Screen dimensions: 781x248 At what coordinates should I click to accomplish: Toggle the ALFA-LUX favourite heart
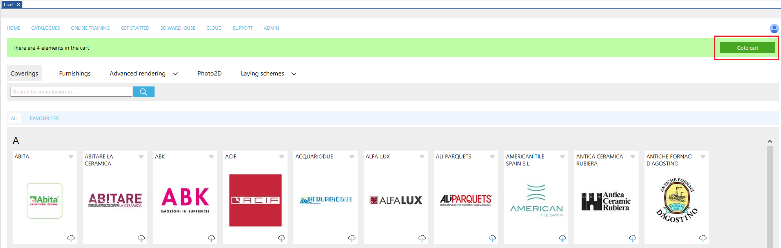click(422, 156)
